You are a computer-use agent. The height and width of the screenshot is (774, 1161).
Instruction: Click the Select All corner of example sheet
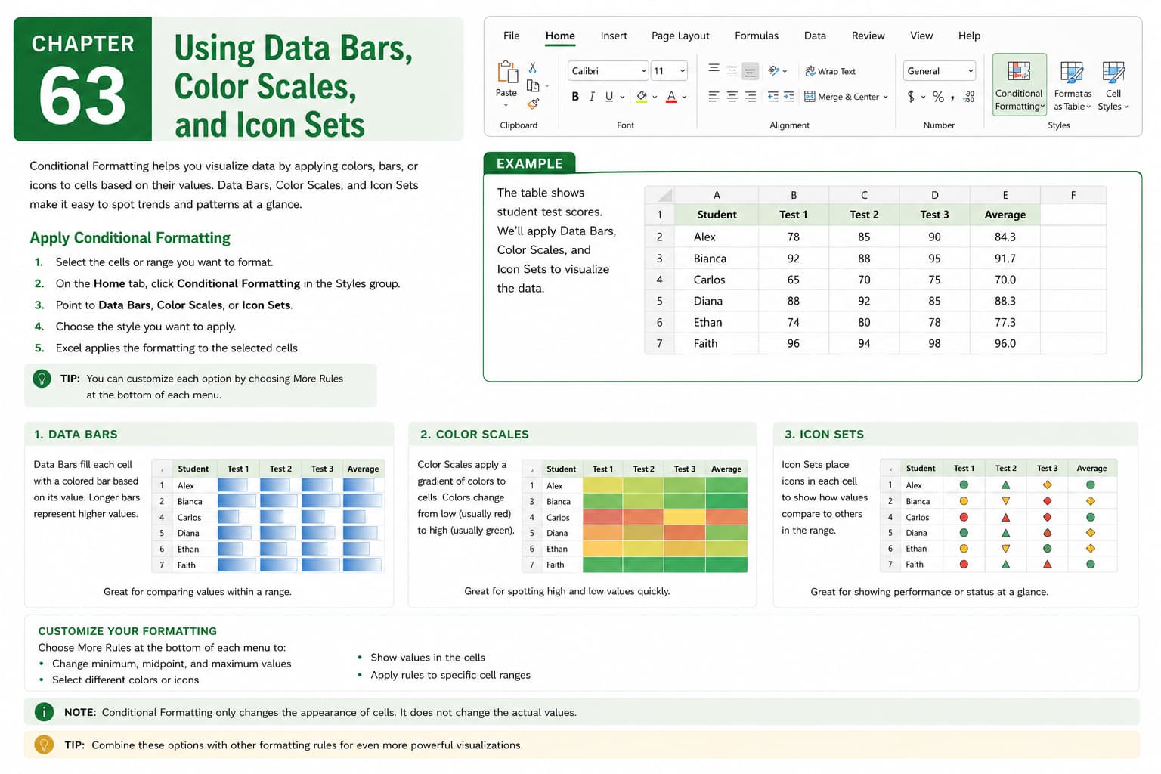click(x=659, y=194)
